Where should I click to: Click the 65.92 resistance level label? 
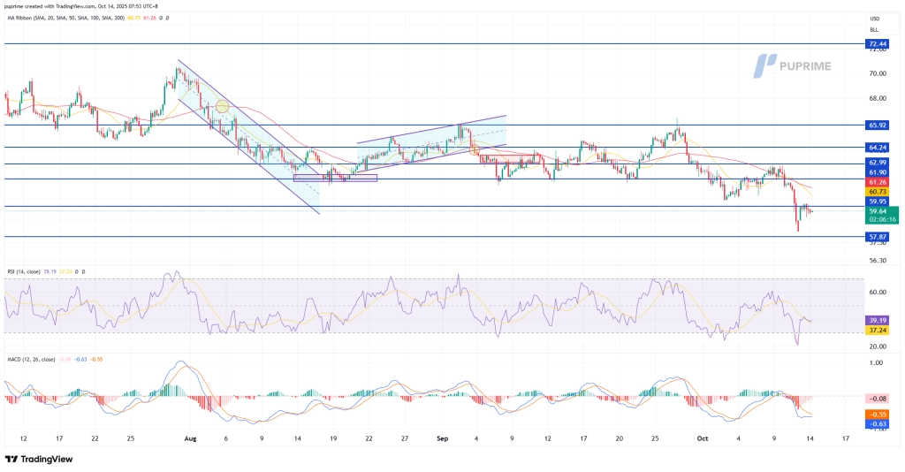(878, 126)
